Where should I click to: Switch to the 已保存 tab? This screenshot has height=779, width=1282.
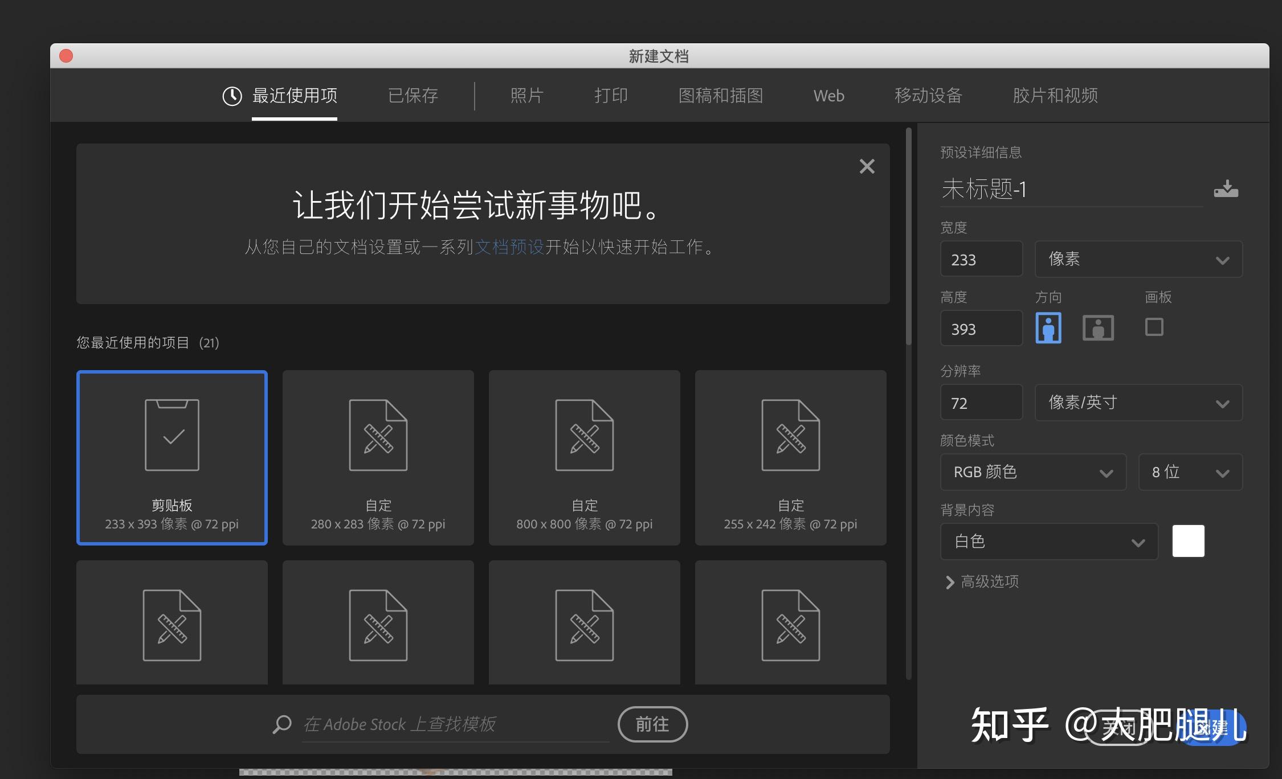pyautogui.click(x=413, y=96)
